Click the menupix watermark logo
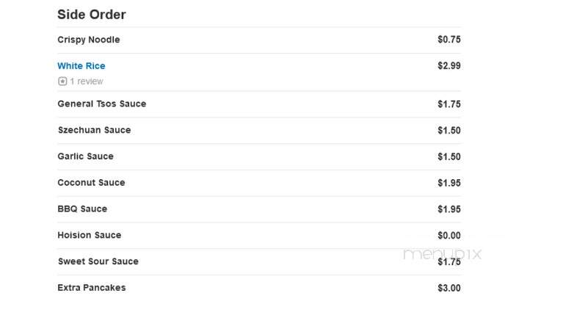This screenshot has height=315, width=574. pos(442,254)
